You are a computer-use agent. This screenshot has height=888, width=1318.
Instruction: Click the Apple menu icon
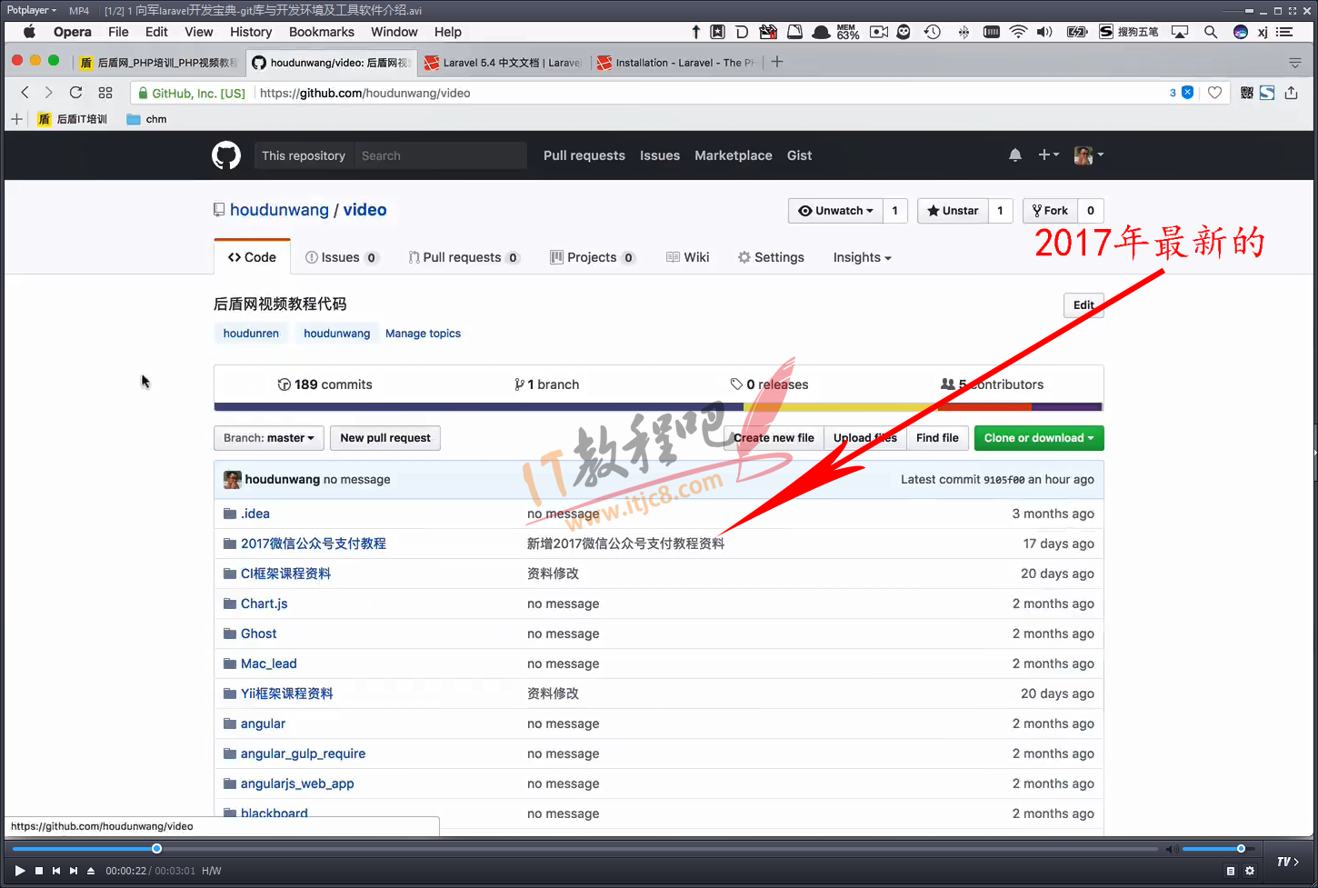[29, 32]
